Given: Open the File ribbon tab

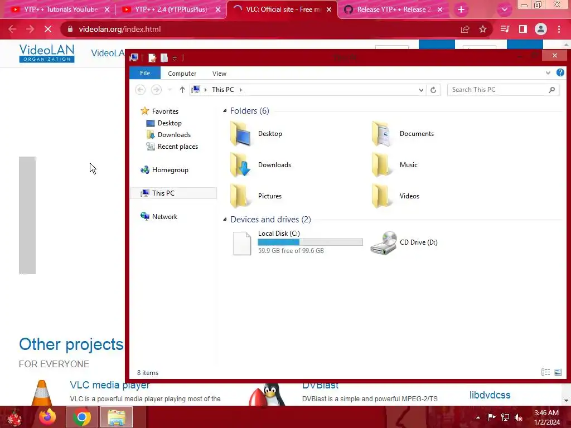Looking at the screenshot, I should (145, 73).
